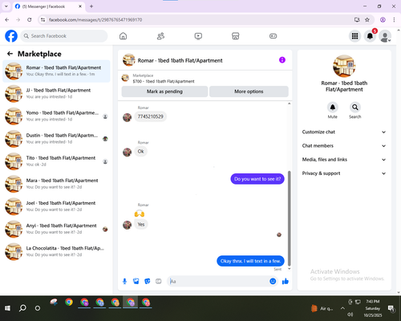The image size is (401, 321).
Task: Go to the Facebook home icon
Action: [123, 36]
